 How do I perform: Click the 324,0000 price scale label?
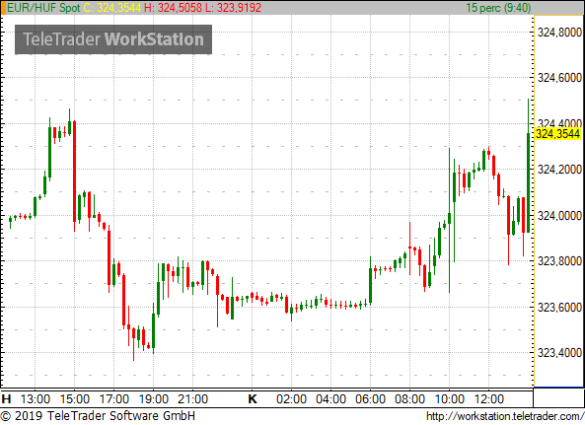pyautogui.click(x=559, y=216)
